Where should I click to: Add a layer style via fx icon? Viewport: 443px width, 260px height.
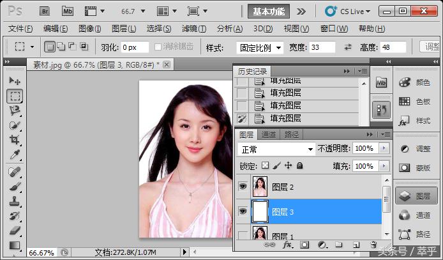click(x=288, y=245)
